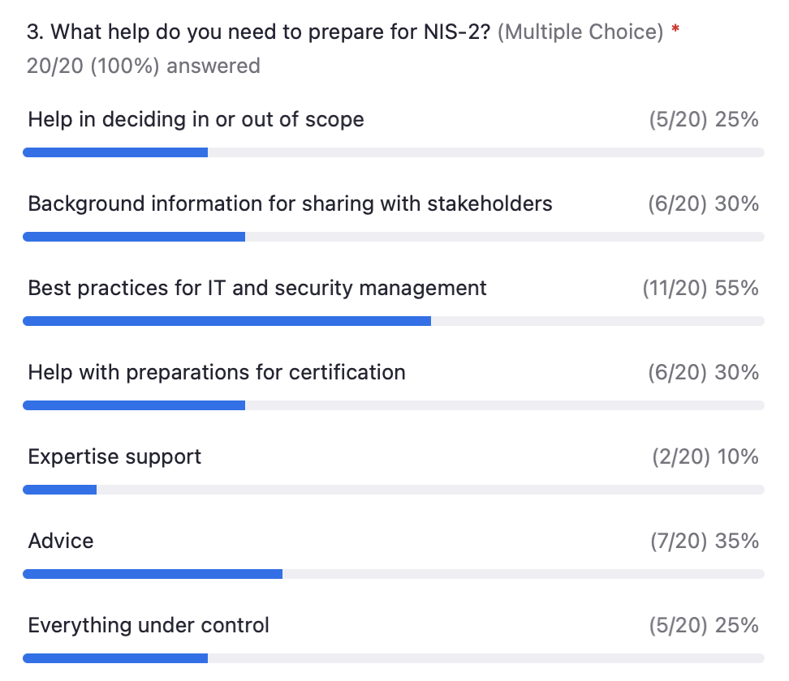This screenshot has height=681, width=789.
Task: Click the '20/20 (100%) answered' text
Action: 144,66
